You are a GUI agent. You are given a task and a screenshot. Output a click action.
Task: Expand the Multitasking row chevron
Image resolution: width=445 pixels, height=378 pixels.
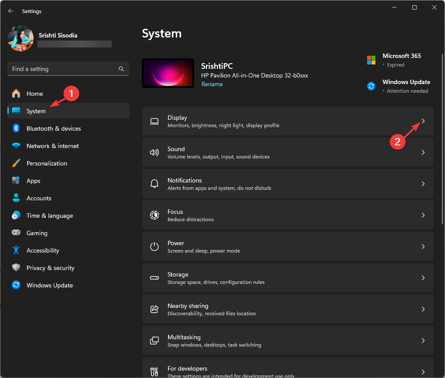pos(423,341)
